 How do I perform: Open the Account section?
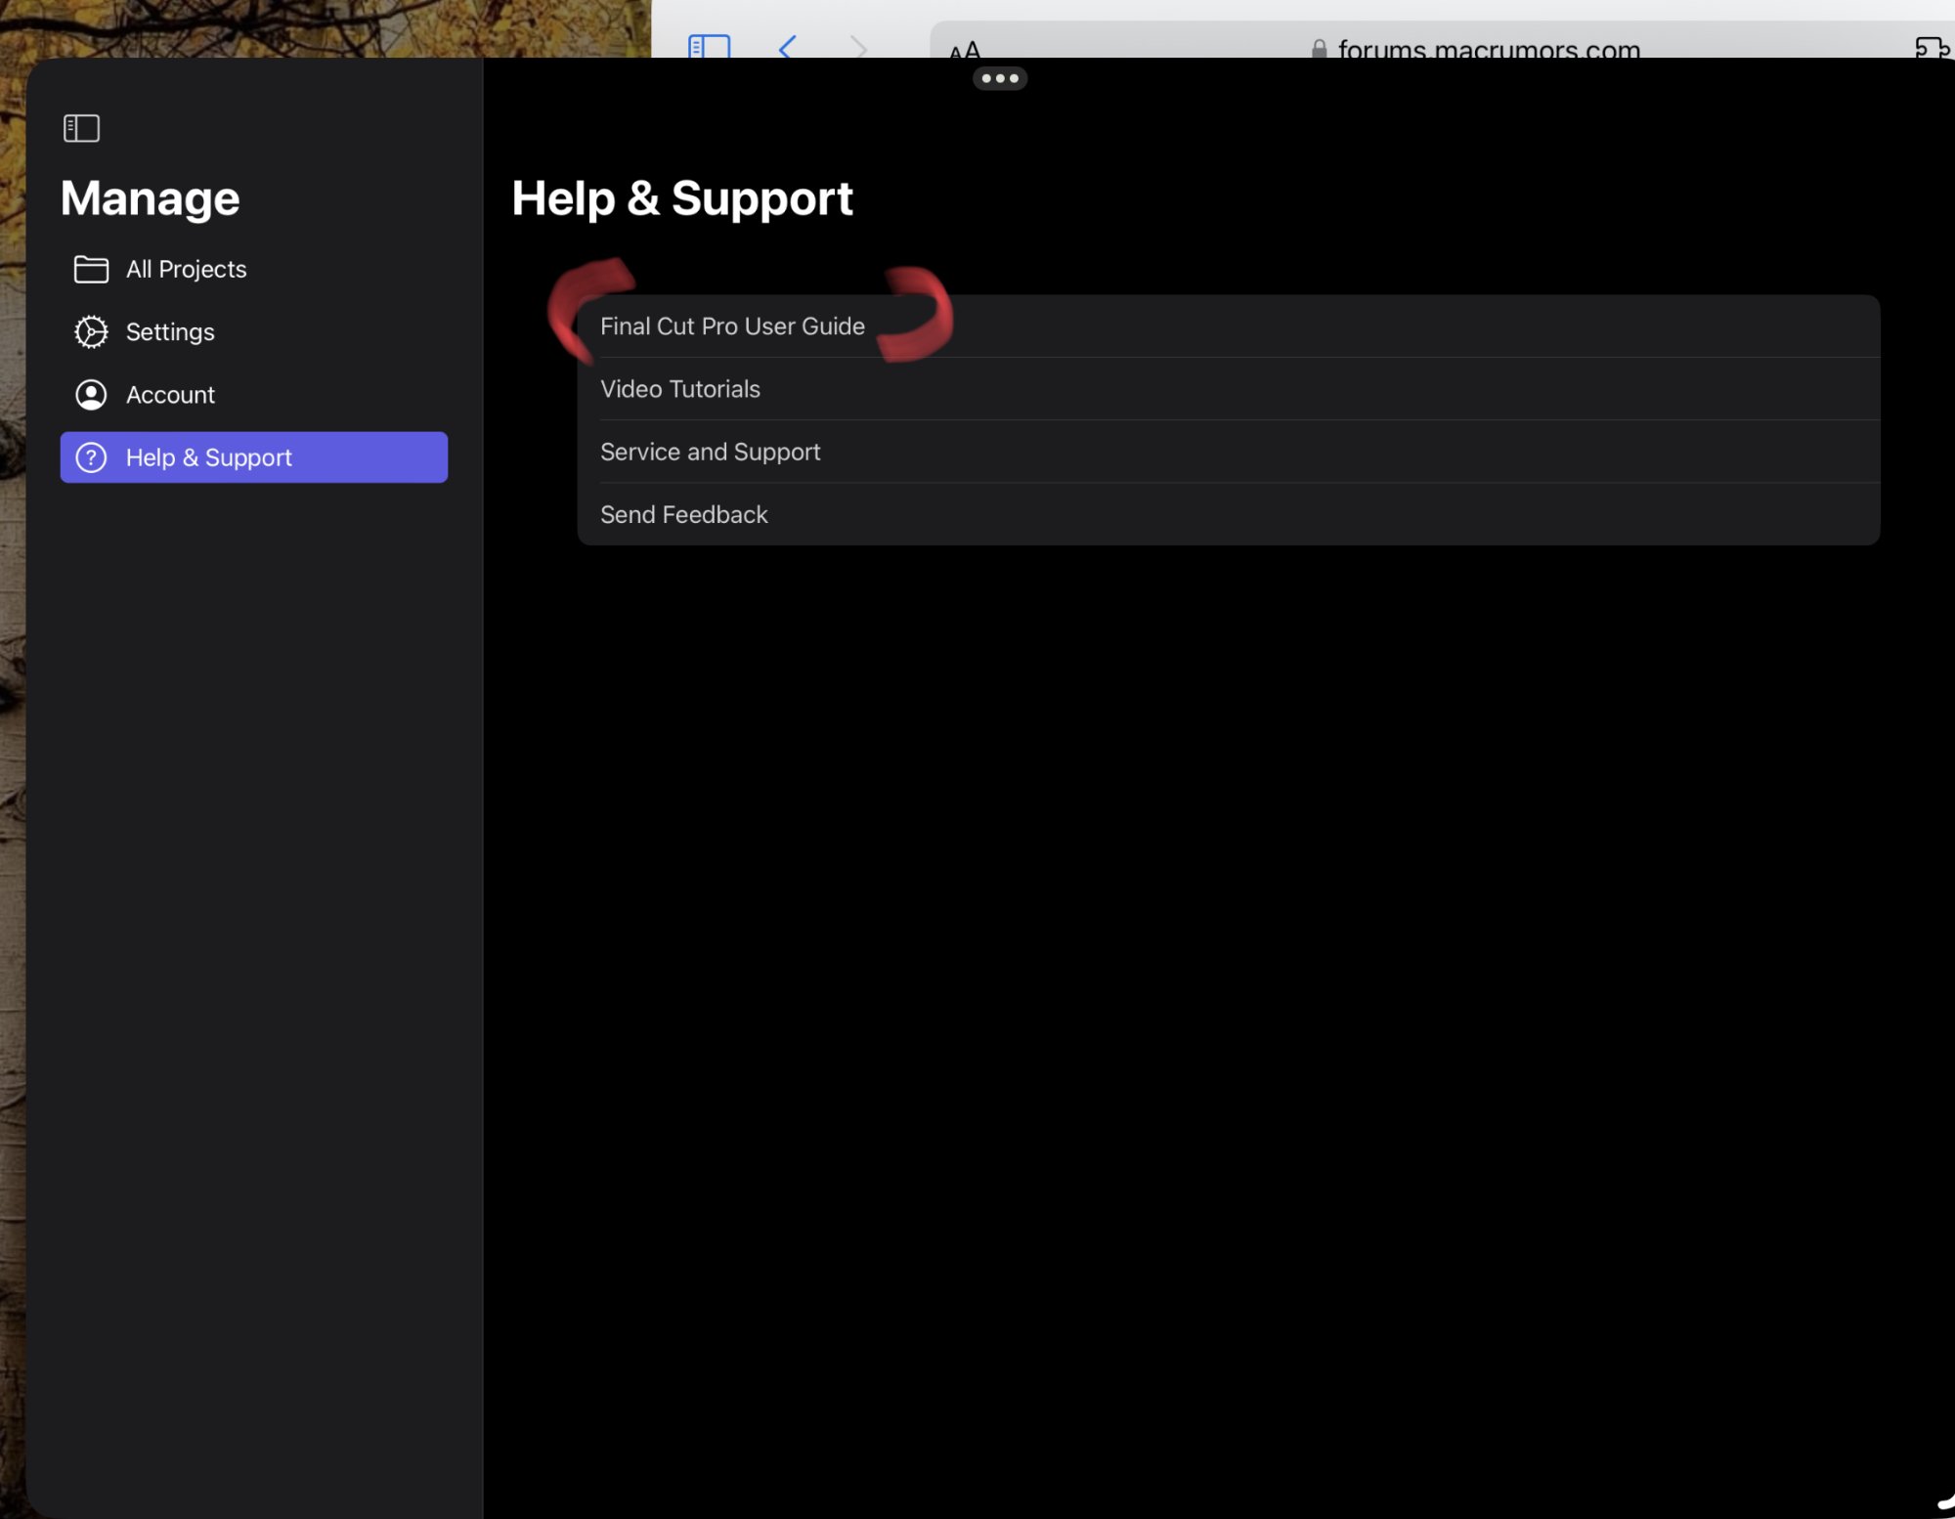(254, 395)
